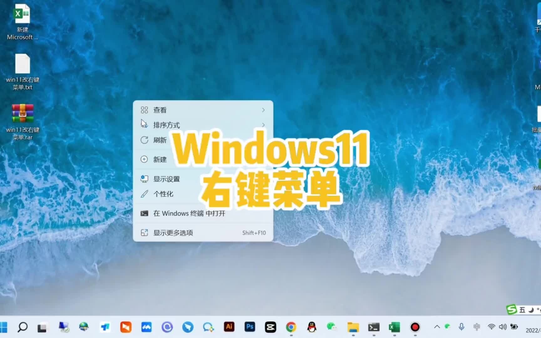
Task: Select the win11改右键菜单.rar archive on desktop
Action: click(x=22, y=122)
